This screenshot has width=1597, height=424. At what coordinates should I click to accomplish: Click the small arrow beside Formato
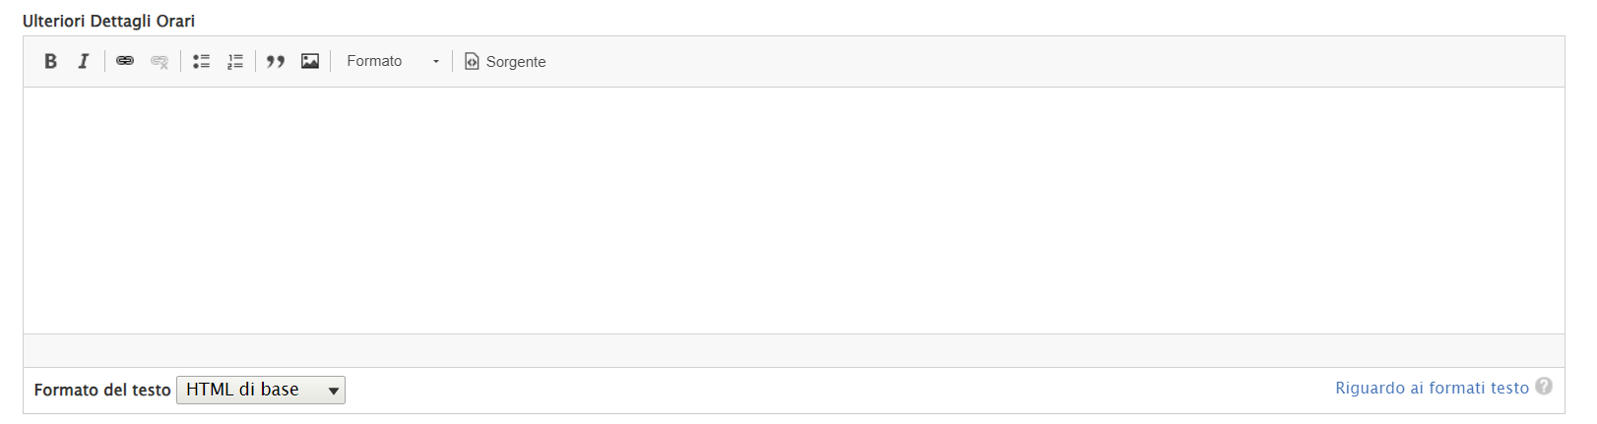(436, 62)
